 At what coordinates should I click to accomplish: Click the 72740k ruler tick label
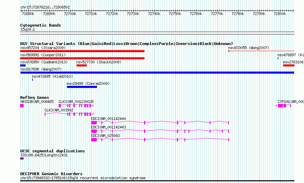154,14
